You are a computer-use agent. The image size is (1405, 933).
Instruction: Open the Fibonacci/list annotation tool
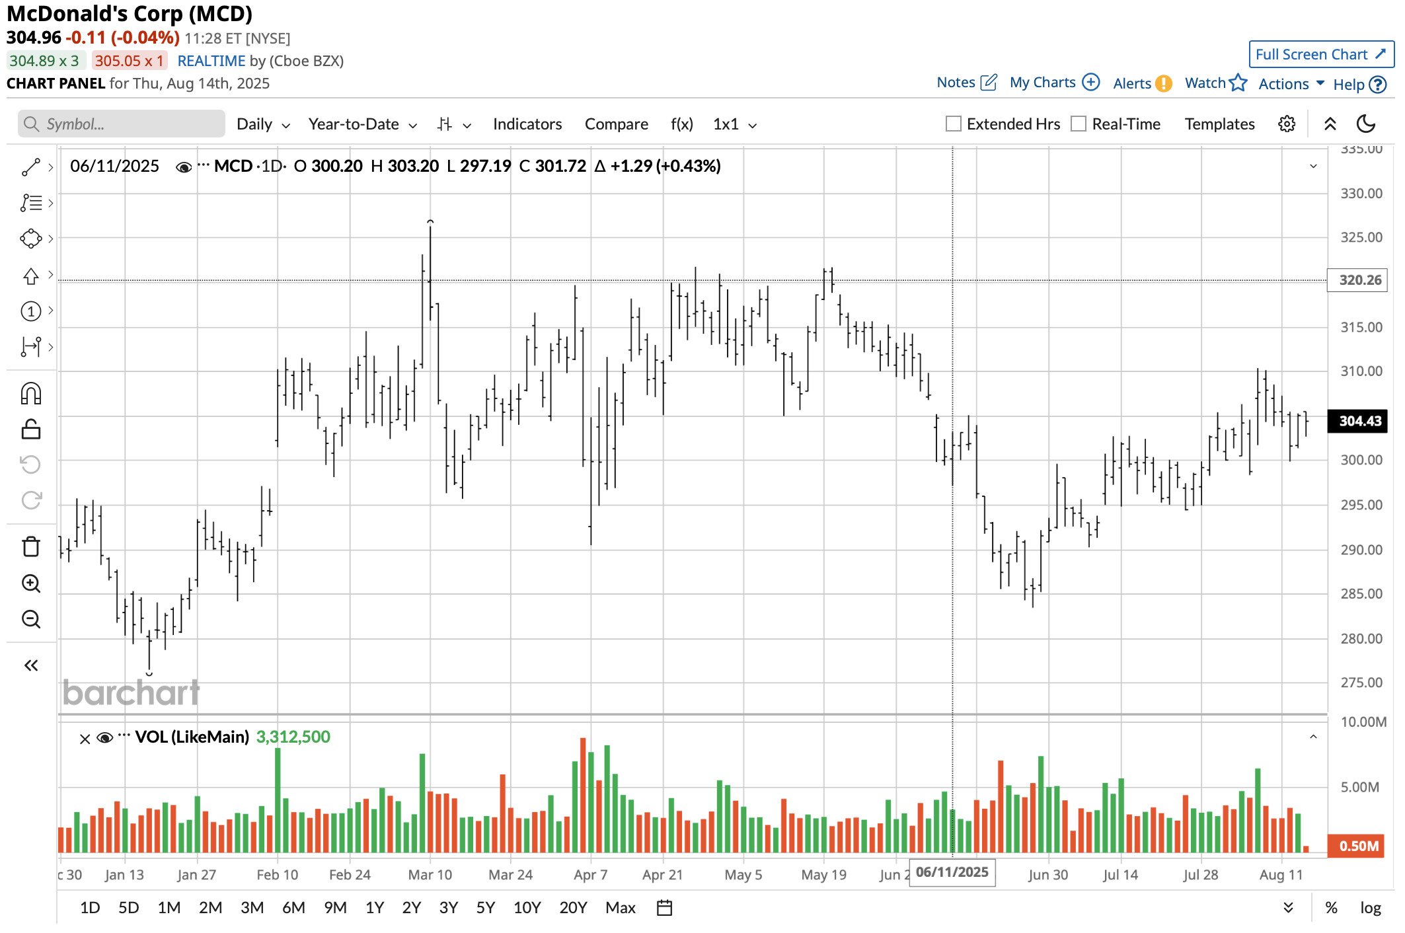pos(30,203)
